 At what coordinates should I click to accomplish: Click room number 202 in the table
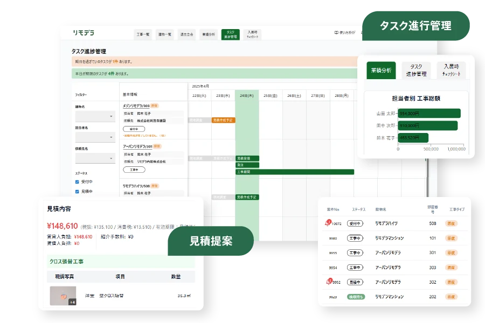coord(432,297)
